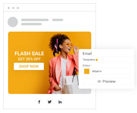
Task: Click the Twitter bird icon
Action: (x=50, y=102)
